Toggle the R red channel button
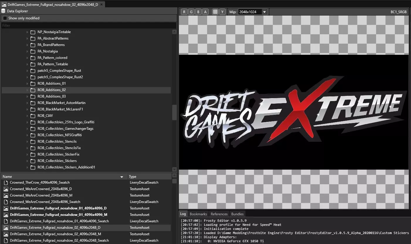The width and height of the screenshot is (411, 244). tap(184, 12)
